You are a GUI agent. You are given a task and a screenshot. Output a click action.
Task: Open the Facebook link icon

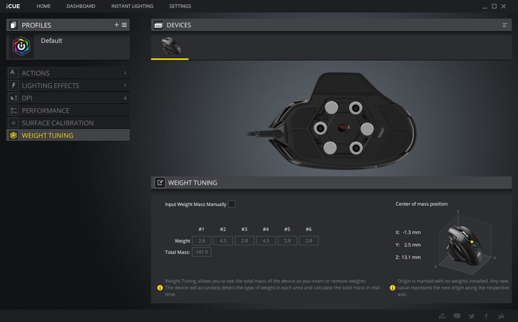tap(486, 316)
